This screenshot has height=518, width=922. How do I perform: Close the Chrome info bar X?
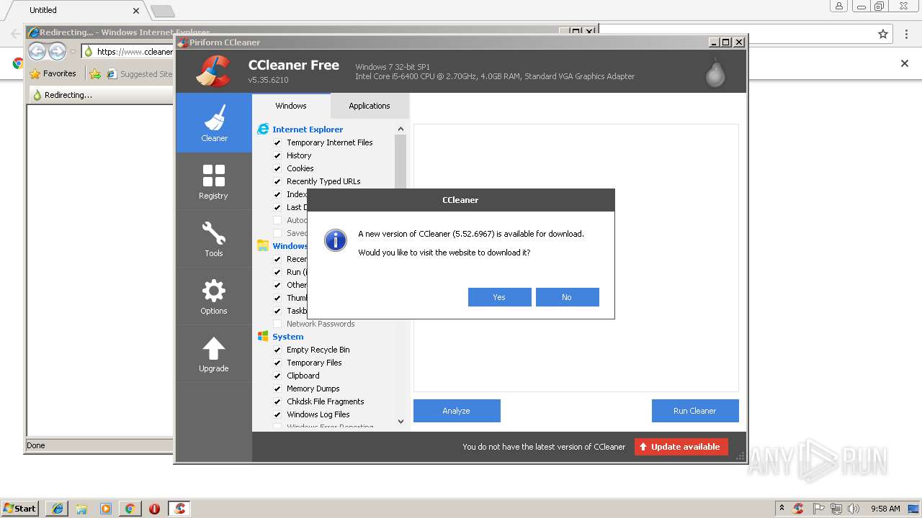(905, 63)
